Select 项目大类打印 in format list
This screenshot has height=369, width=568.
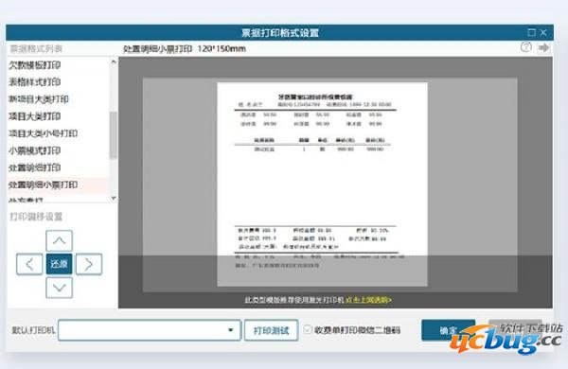pyautogui.click(x=34, y=116)
